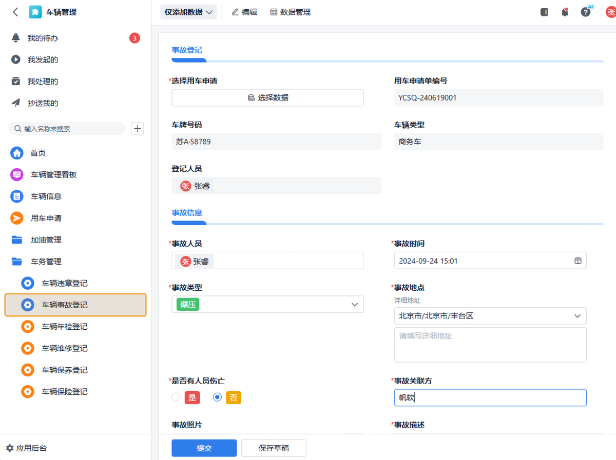Open the AI help question mark icon

coord(586,12)
